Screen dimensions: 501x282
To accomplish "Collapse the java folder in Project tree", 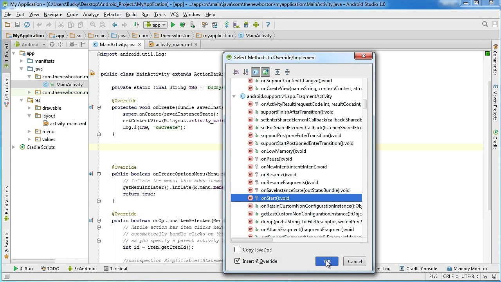I will [x=22, y=69].
